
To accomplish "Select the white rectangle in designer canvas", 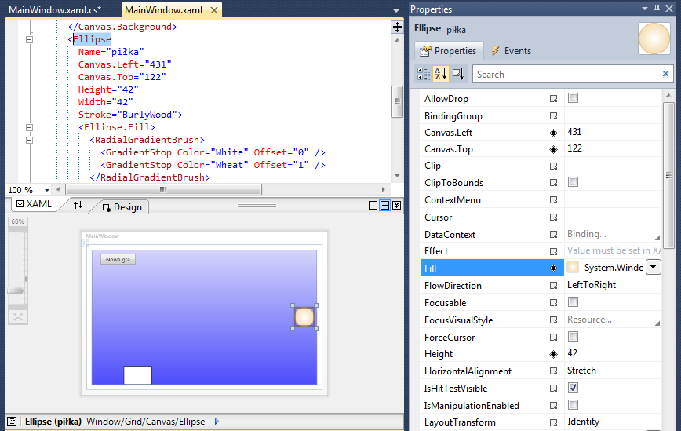I will coord(137,375).
